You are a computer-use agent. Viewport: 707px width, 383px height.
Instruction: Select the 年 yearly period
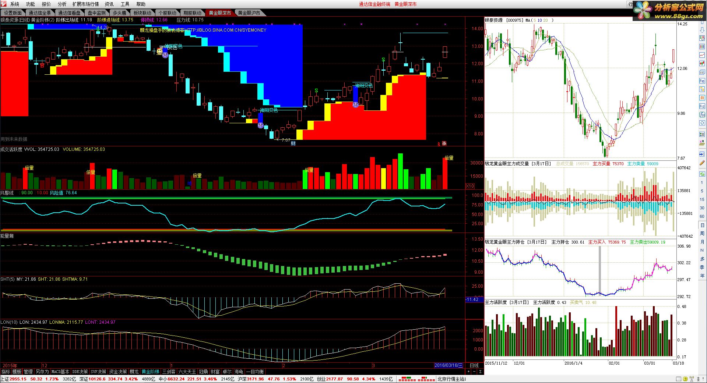(702, 276)
